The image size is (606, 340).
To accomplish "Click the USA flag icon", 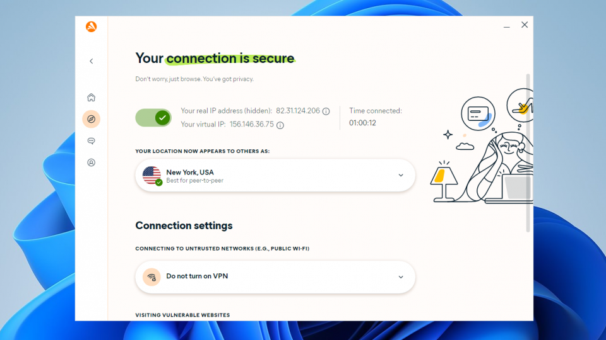I will (151, 176).
